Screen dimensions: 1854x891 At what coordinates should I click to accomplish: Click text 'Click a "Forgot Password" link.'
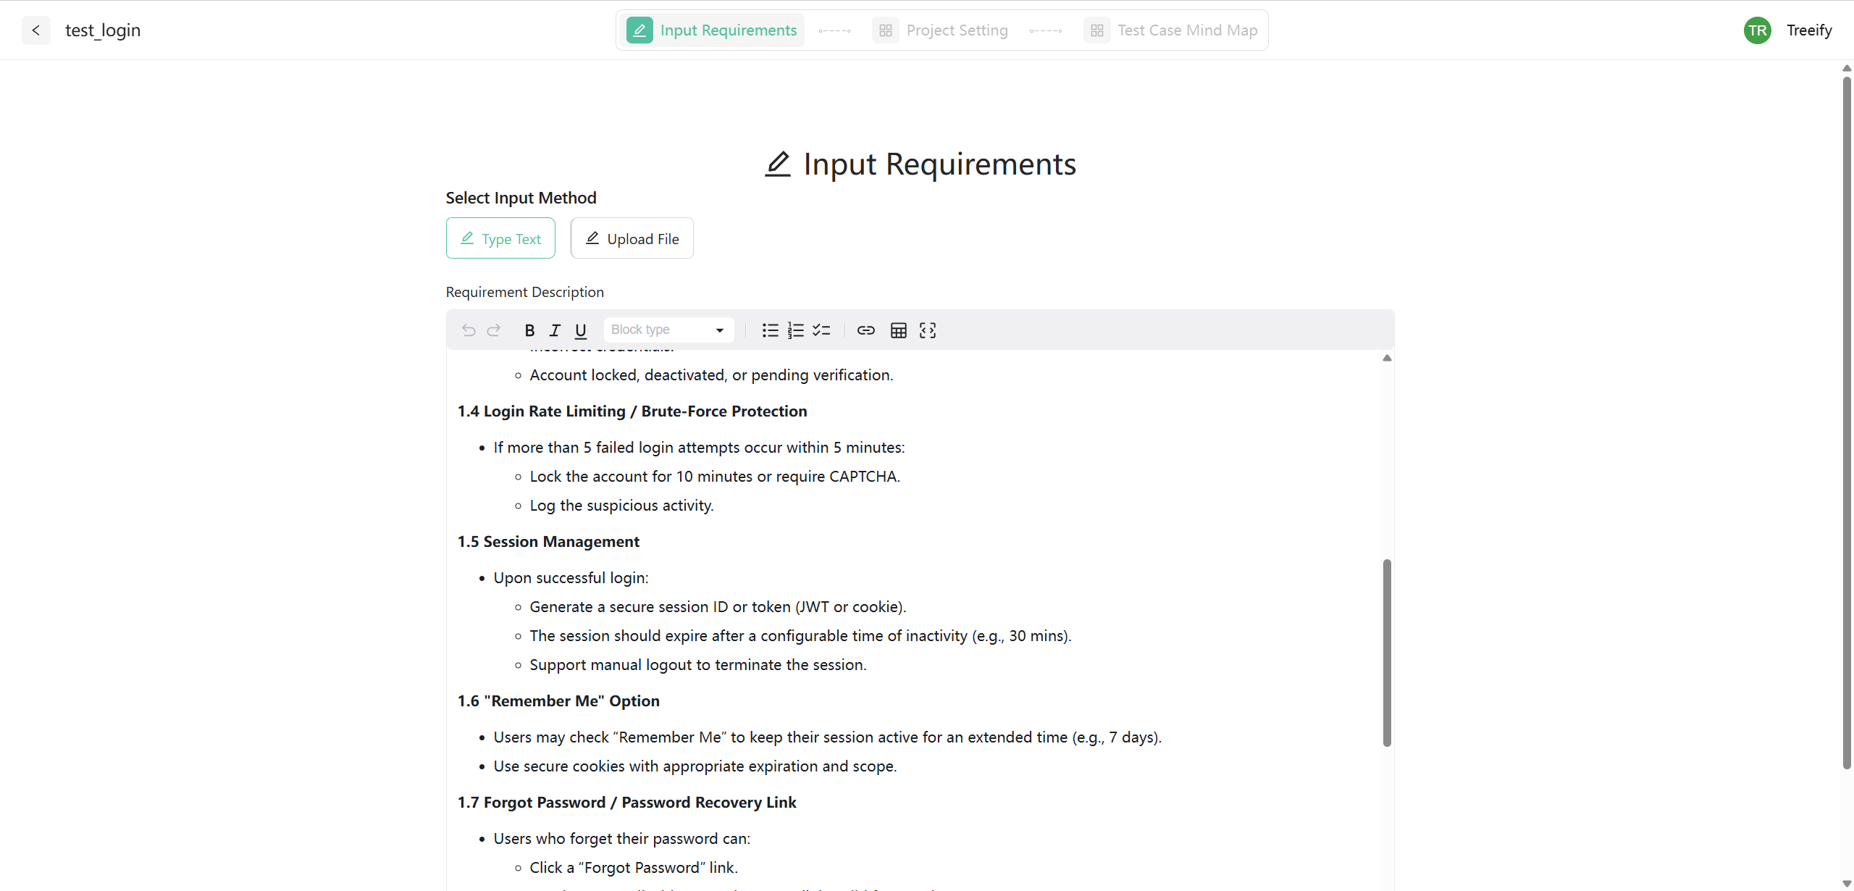tap(634, 868)
